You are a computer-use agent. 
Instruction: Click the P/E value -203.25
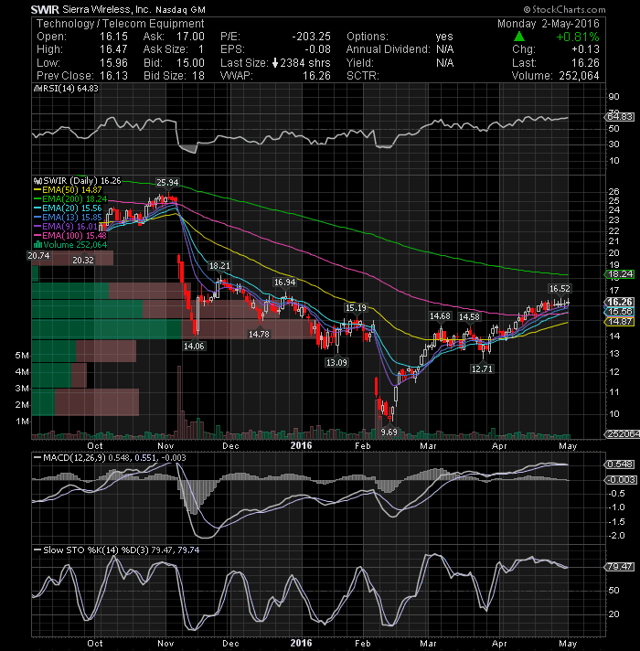point(311,37)
